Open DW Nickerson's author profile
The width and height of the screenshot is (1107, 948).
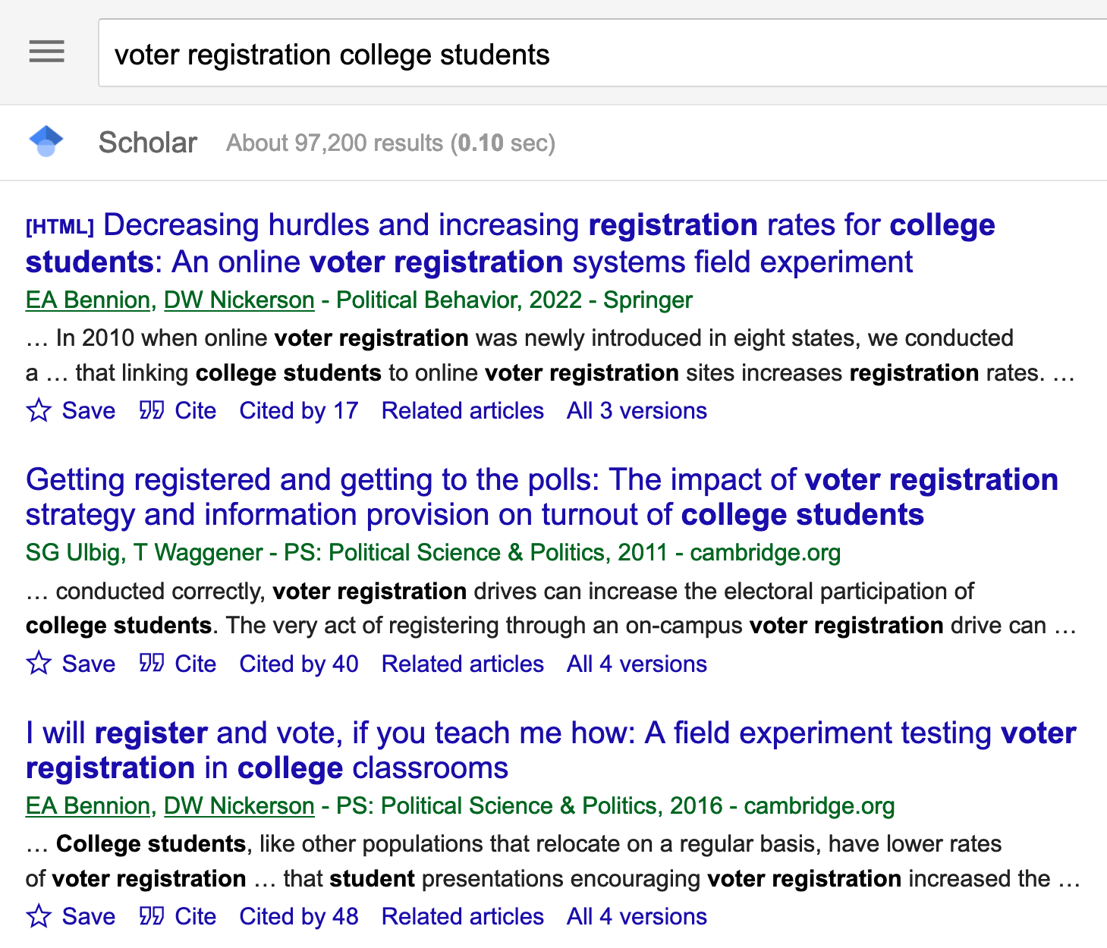[238, 300]
